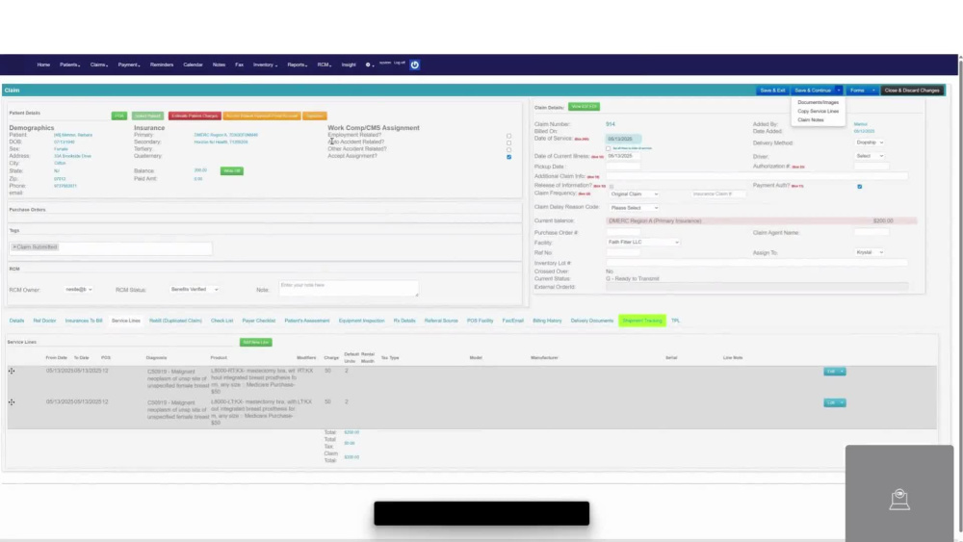The height and width of the screenshot is (542, 963).
Task: Switch to the Ref Doctor tab
Action: pyautogui.click(x=44, y=321)
